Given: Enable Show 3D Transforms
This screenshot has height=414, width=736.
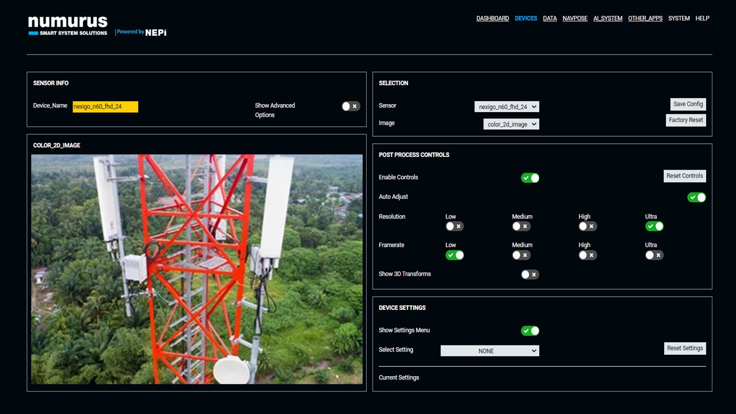Looking at the screenshot, I should [529, 274].
